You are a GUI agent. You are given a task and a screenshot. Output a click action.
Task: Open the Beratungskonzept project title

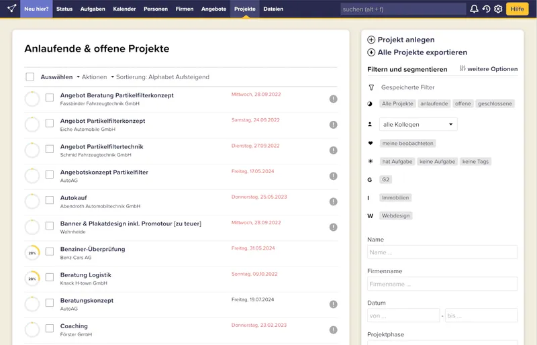point(87,301)
